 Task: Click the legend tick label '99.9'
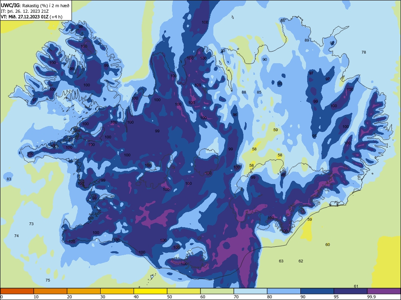(371, 297)
